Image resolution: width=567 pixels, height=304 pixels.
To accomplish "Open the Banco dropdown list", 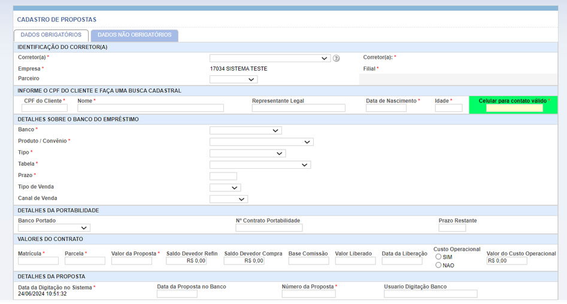I will (245, 130).
